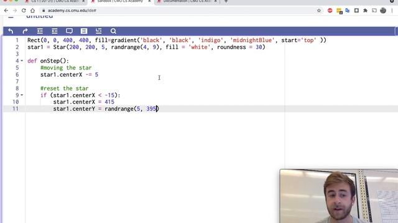Collapse the if-block fold arrow on line 9
This screenshot has height=223, width=398.
(x=22, y=95)
